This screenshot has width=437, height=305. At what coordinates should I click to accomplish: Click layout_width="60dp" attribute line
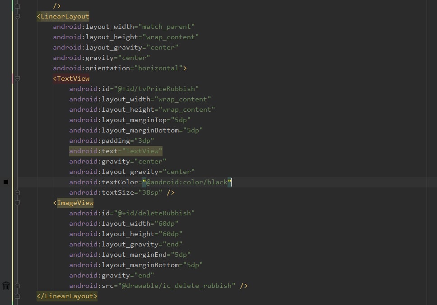tap(124, 223)
